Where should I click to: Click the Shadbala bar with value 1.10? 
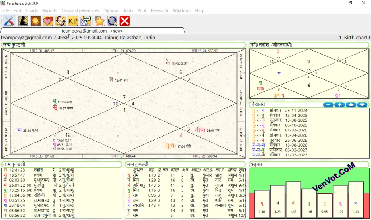coord(262,204)
